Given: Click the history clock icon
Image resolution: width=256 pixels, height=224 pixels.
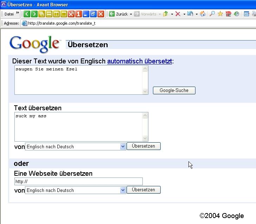Looking at the screenshot, I should point(236,14).
